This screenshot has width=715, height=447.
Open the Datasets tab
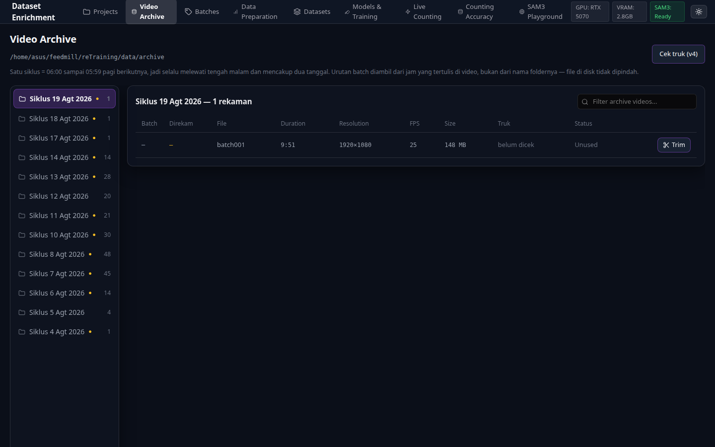click(312, 11)
